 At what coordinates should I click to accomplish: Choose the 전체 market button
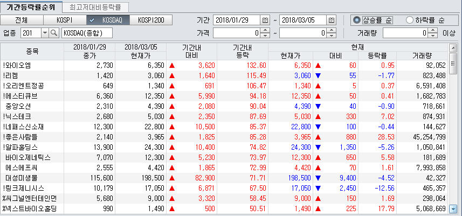click(x=22, y=20)
